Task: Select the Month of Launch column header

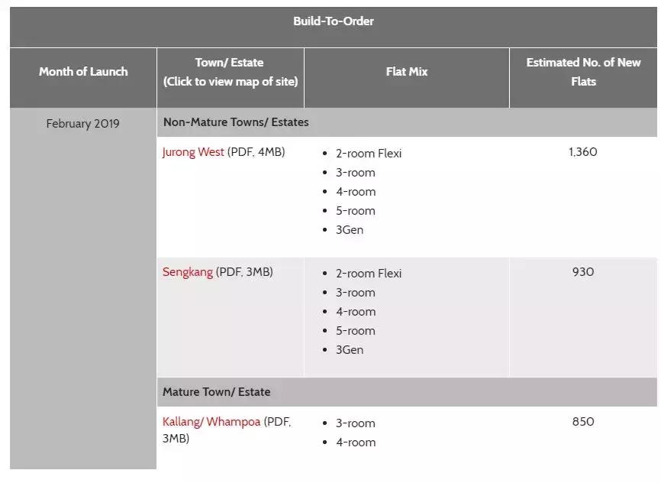Action: point(83,72)
